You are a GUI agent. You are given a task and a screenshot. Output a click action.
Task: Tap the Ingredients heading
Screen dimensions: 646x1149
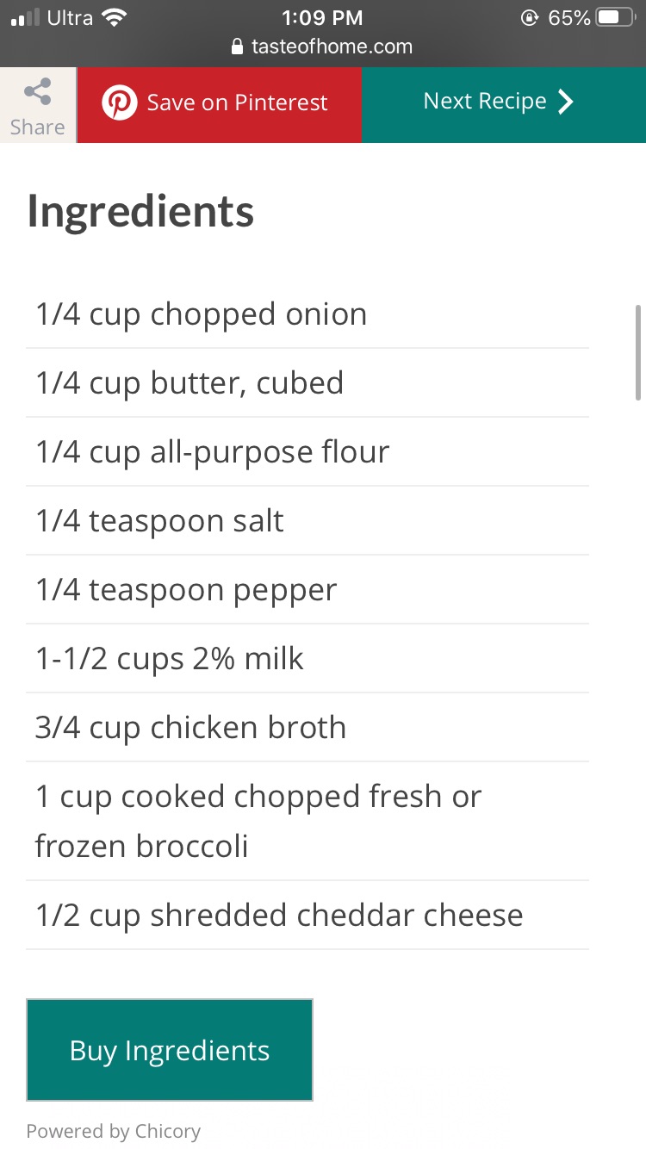click(x=140, y=212)
